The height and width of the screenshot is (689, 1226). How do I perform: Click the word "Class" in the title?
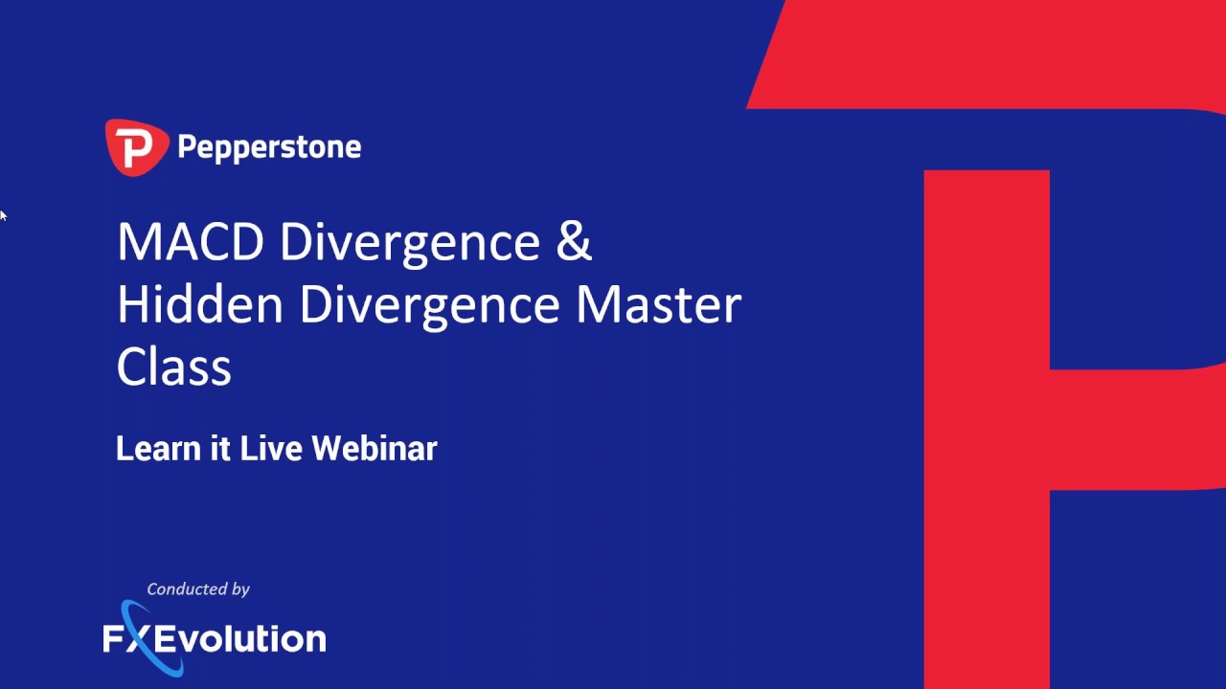pyautogui.click(x=174, y=367)
